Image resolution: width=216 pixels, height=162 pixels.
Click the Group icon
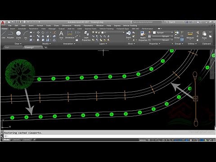(x=177, y=35)
